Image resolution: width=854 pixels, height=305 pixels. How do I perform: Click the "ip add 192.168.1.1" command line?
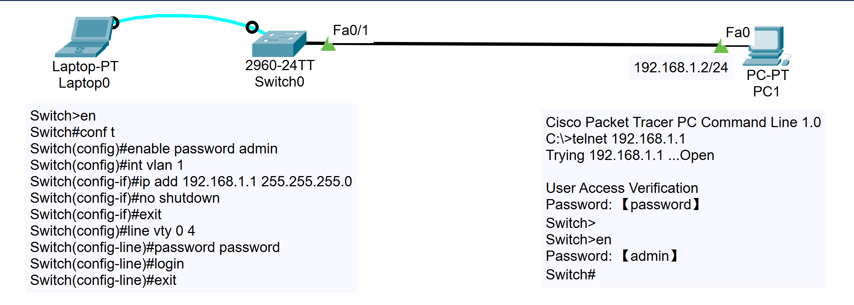click(191, 182)
